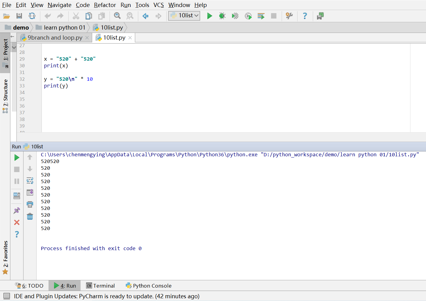Image resolution: width=426 pixels, height=301 pixels.
Task: Stop the process in Run panel
Action: coord(17,169)
